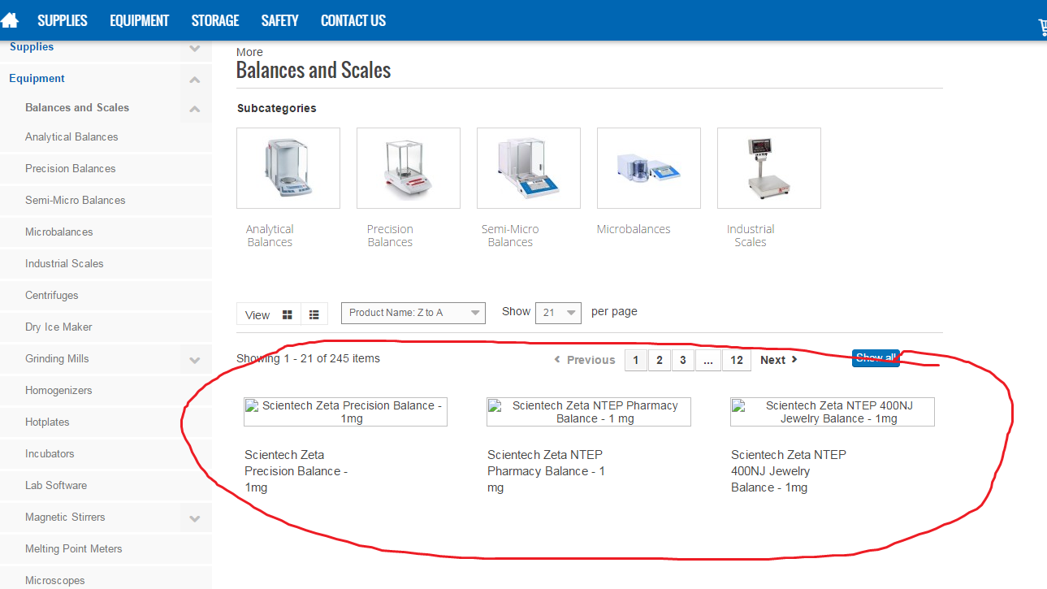Open Scientech Zeta NTEP 400NJ Jewelry image
This screenshot has height=589, width=1047.
[x=833, y=412]
